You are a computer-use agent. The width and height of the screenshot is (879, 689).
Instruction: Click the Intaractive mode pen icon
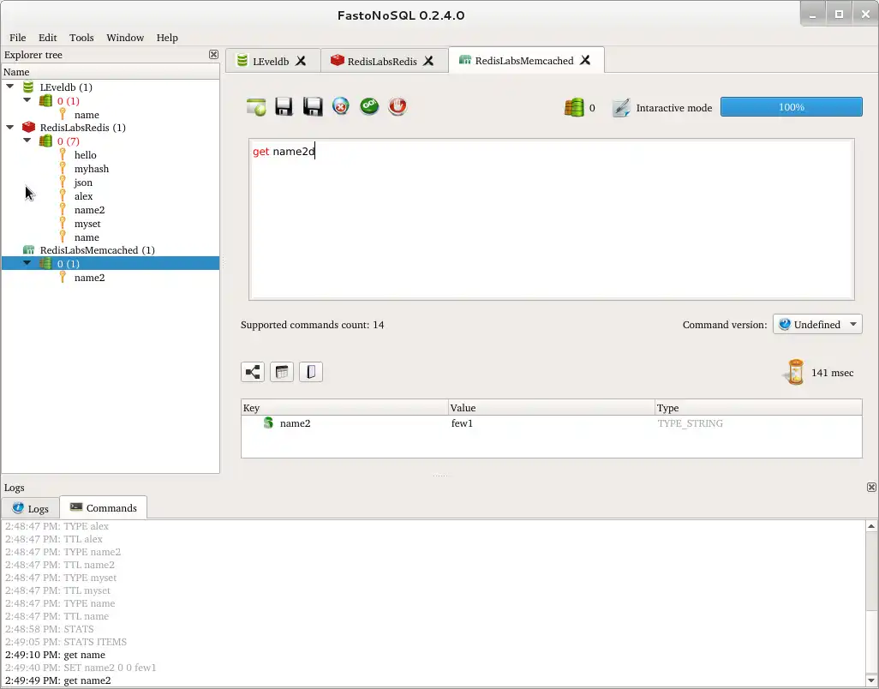621,108
